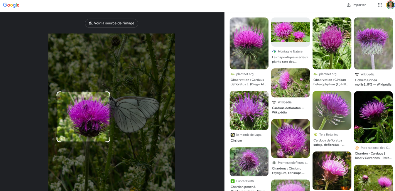Click the Tela Botanica source icon

point(315,135)
